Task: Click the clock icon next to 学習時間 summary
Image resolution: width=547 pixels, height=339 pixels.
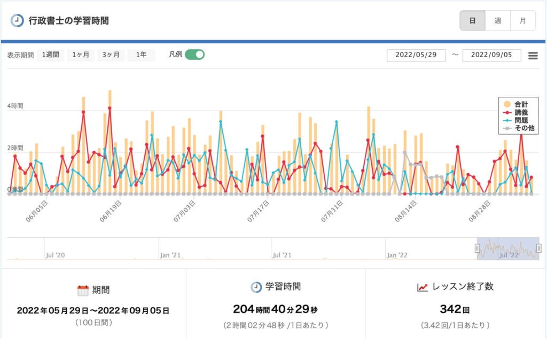Action: click(x=256, y=287)
